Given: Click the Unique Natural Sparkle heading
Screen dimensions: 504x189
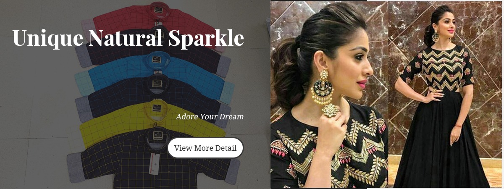Looking at the screenshot, I should coord(128,38).
